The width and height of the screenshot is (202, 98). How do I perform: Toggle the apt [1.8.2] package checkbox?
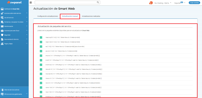41,46
